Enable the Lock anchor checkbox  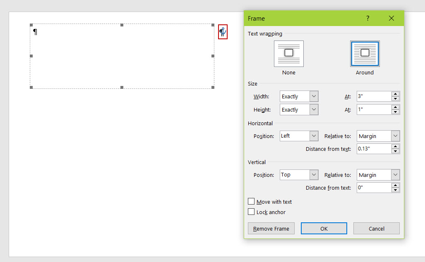coord(251,212)
